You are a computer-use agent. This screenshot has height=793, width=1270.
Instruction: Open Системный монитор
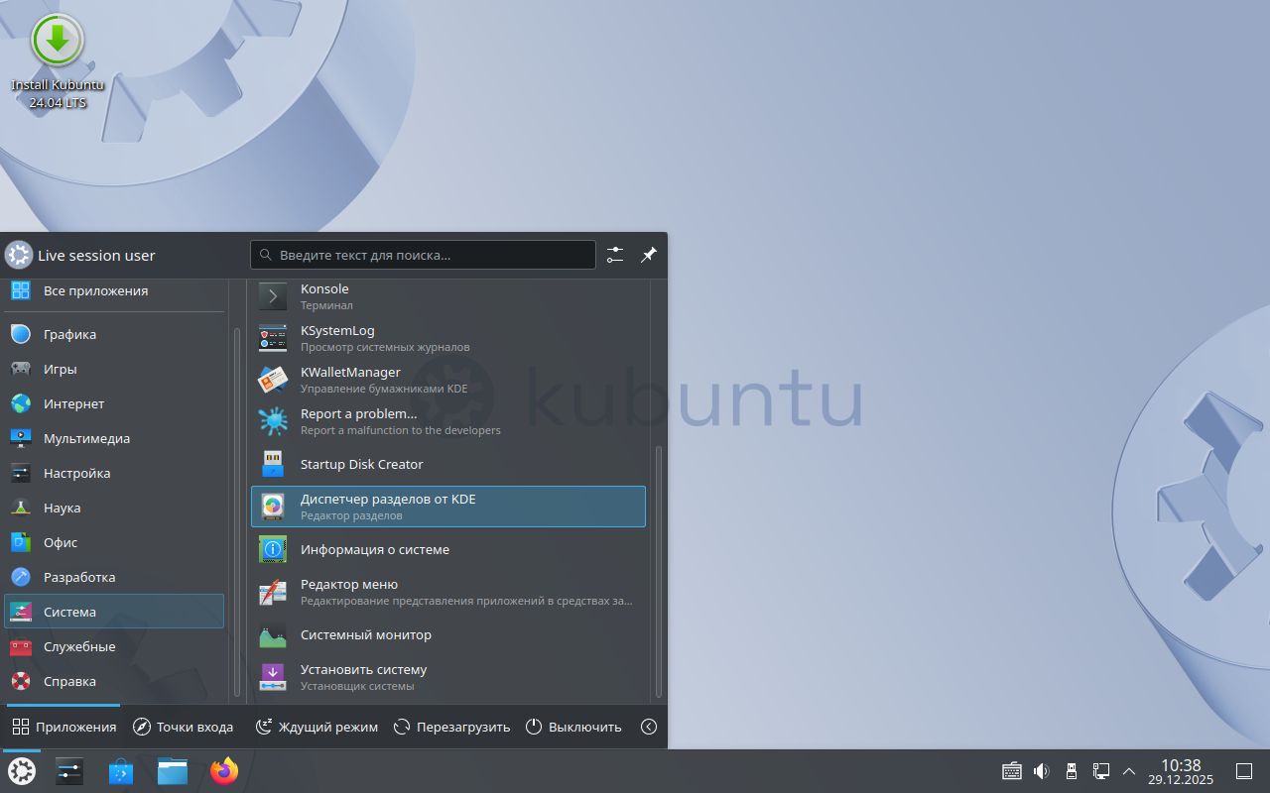pos(448,634)
